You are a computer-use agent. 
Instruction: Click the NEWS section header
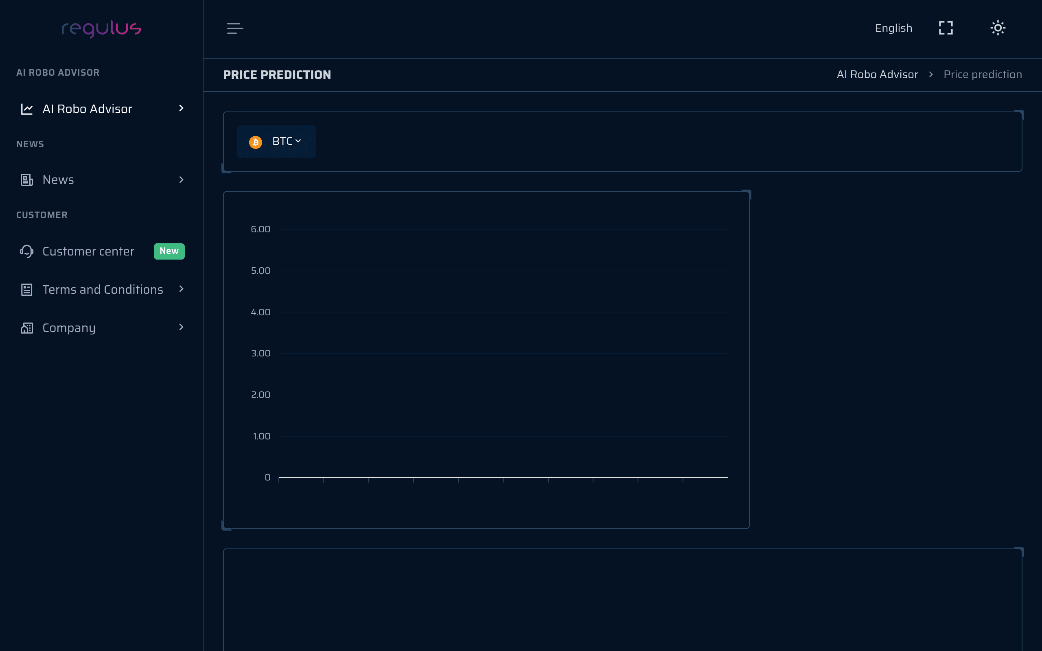point(30,144)
